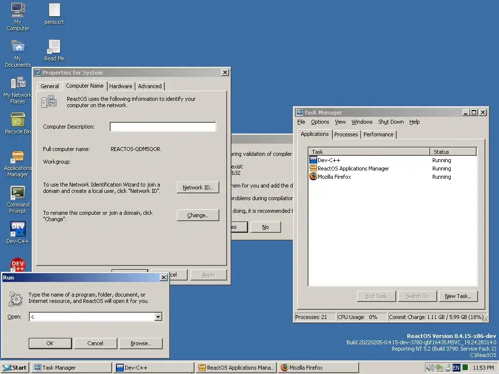499x374 pixels.
Task: Click the CPU Usage status bar entry
Action: tap(362, 317)
